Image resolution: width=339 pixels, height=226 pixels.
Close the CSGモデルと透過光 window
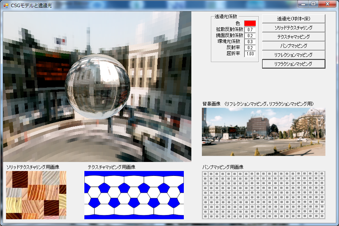pyautogui.click(x=327, y=4)
